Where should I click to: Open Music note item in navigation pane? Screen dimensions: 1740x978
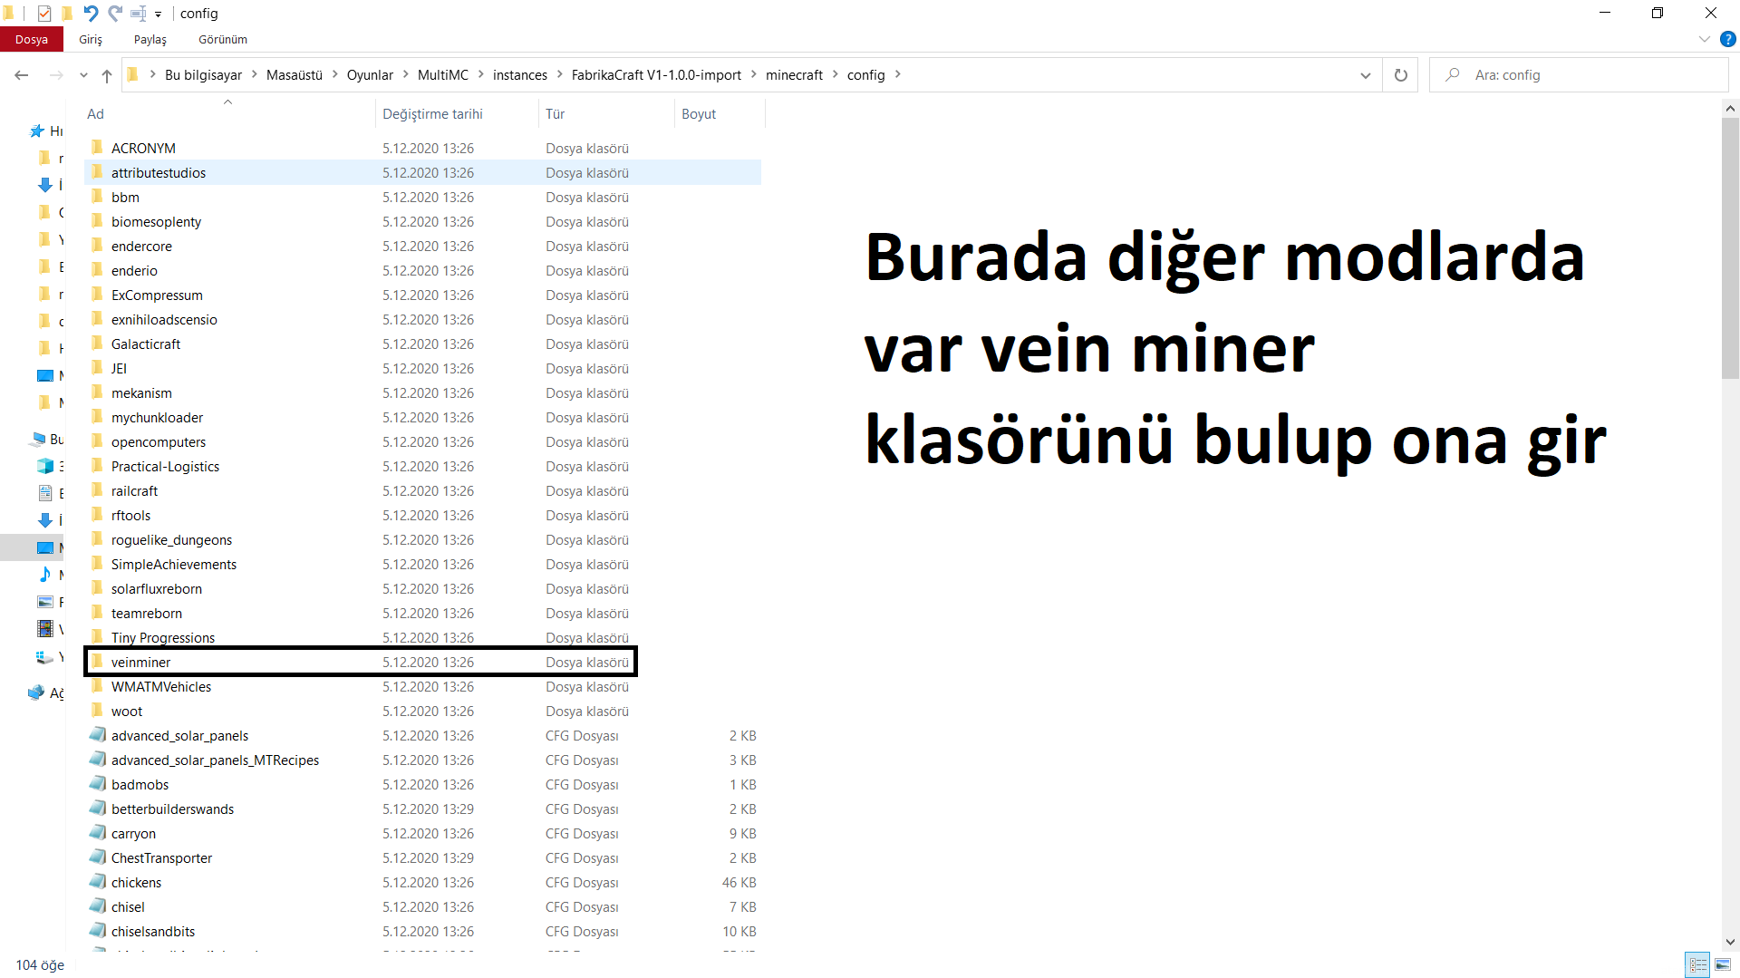tap(44, 575)
